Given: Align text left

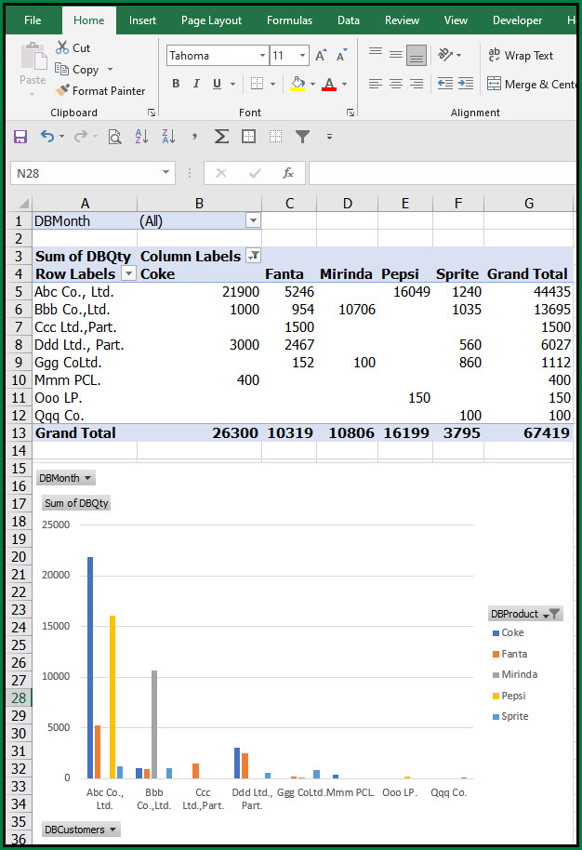Looking at the screenshot, I should pos(376,84).
